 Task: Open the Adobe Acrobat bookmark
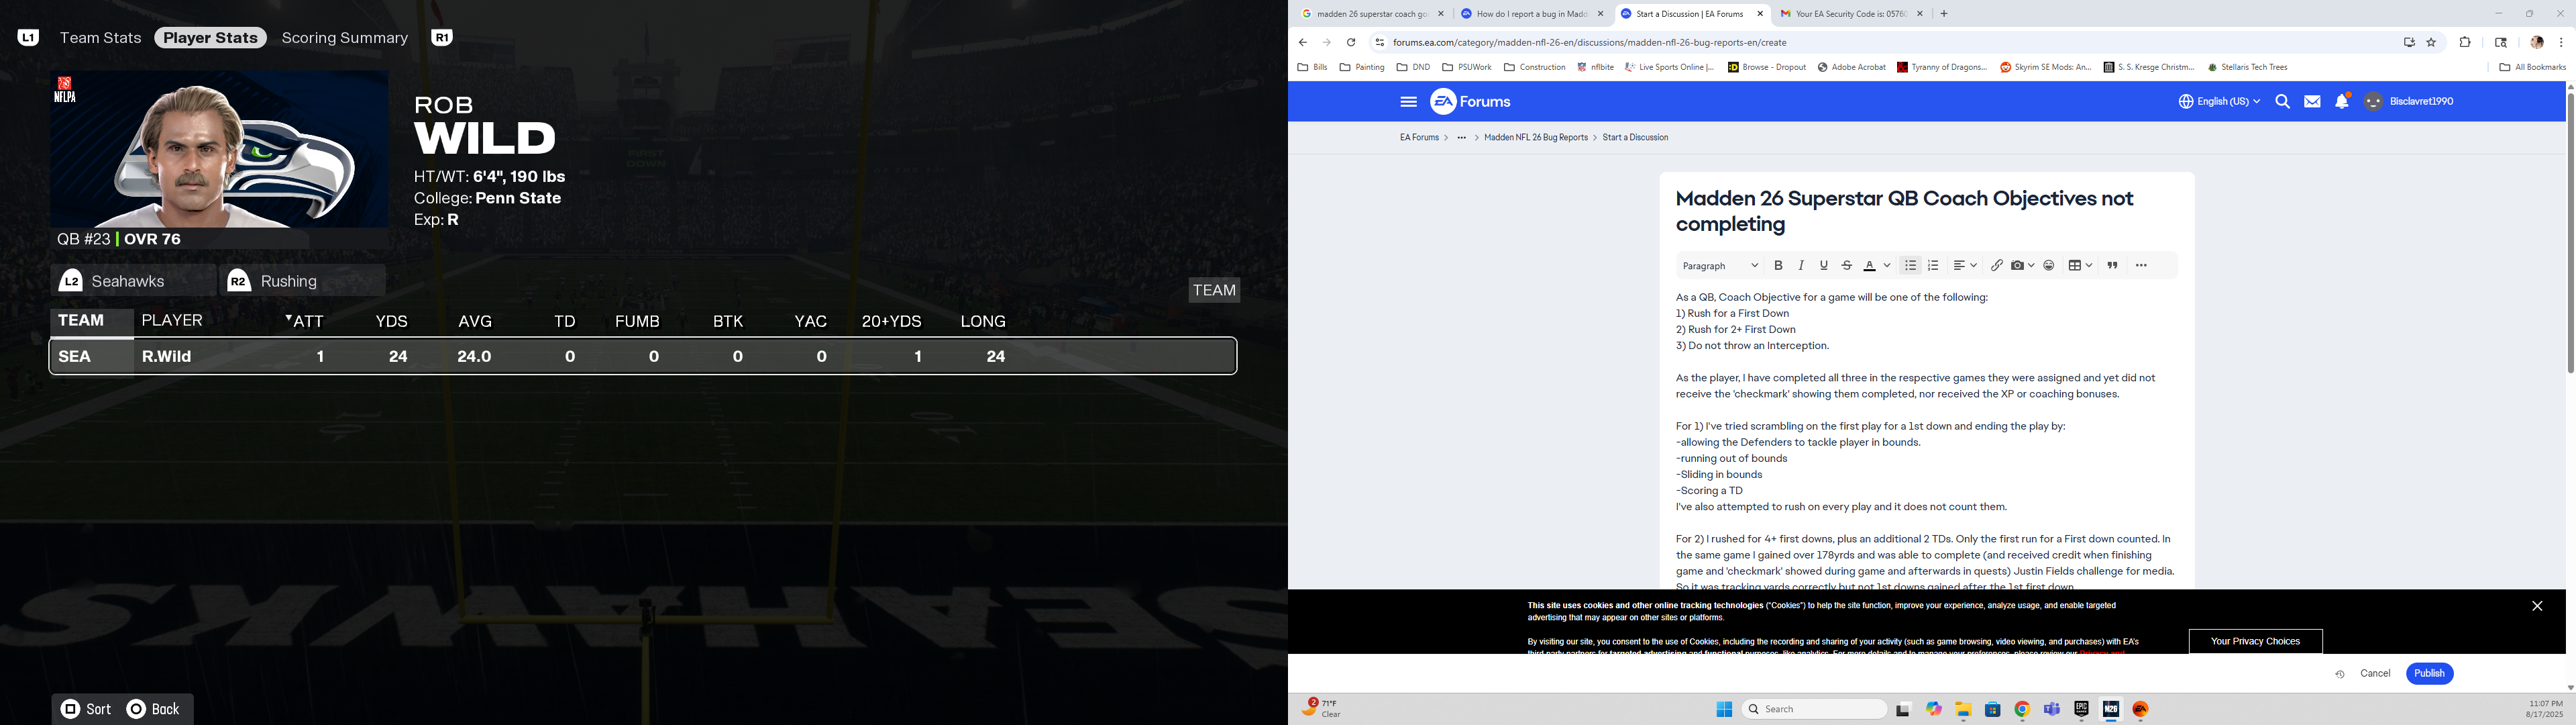coord(1852,67)
